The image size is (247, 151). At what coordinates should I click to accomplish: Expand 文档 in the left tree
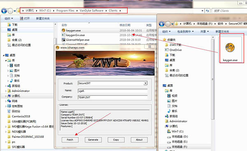tap(8, 75)
